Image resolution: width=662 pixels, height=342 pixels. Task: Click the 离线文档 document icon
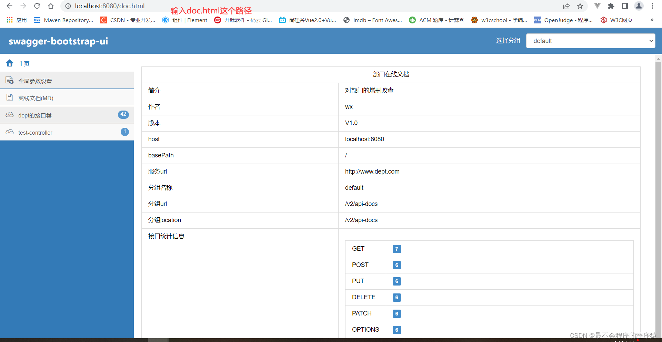[x=10, y=97]
